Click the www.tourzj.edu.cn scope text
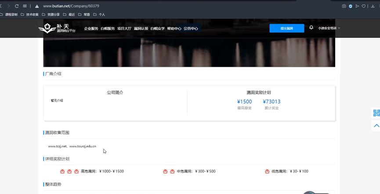This screenshot has height=194, width=380. 83,146
